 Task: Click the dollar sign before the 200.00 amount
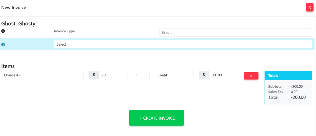pos(204,75)
